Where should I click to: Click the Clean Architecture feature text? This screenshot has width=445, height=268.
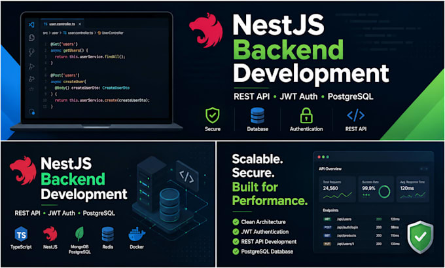click(x=263, y=222)
